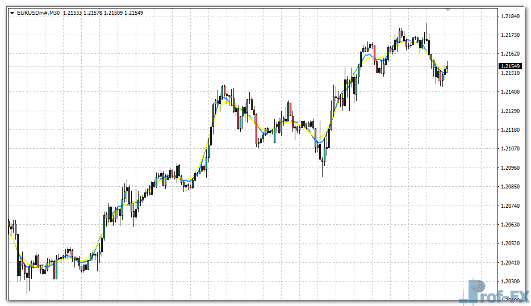
Task: Click the gray chart shift triangle marker
Action: click(x=448, y=10)
